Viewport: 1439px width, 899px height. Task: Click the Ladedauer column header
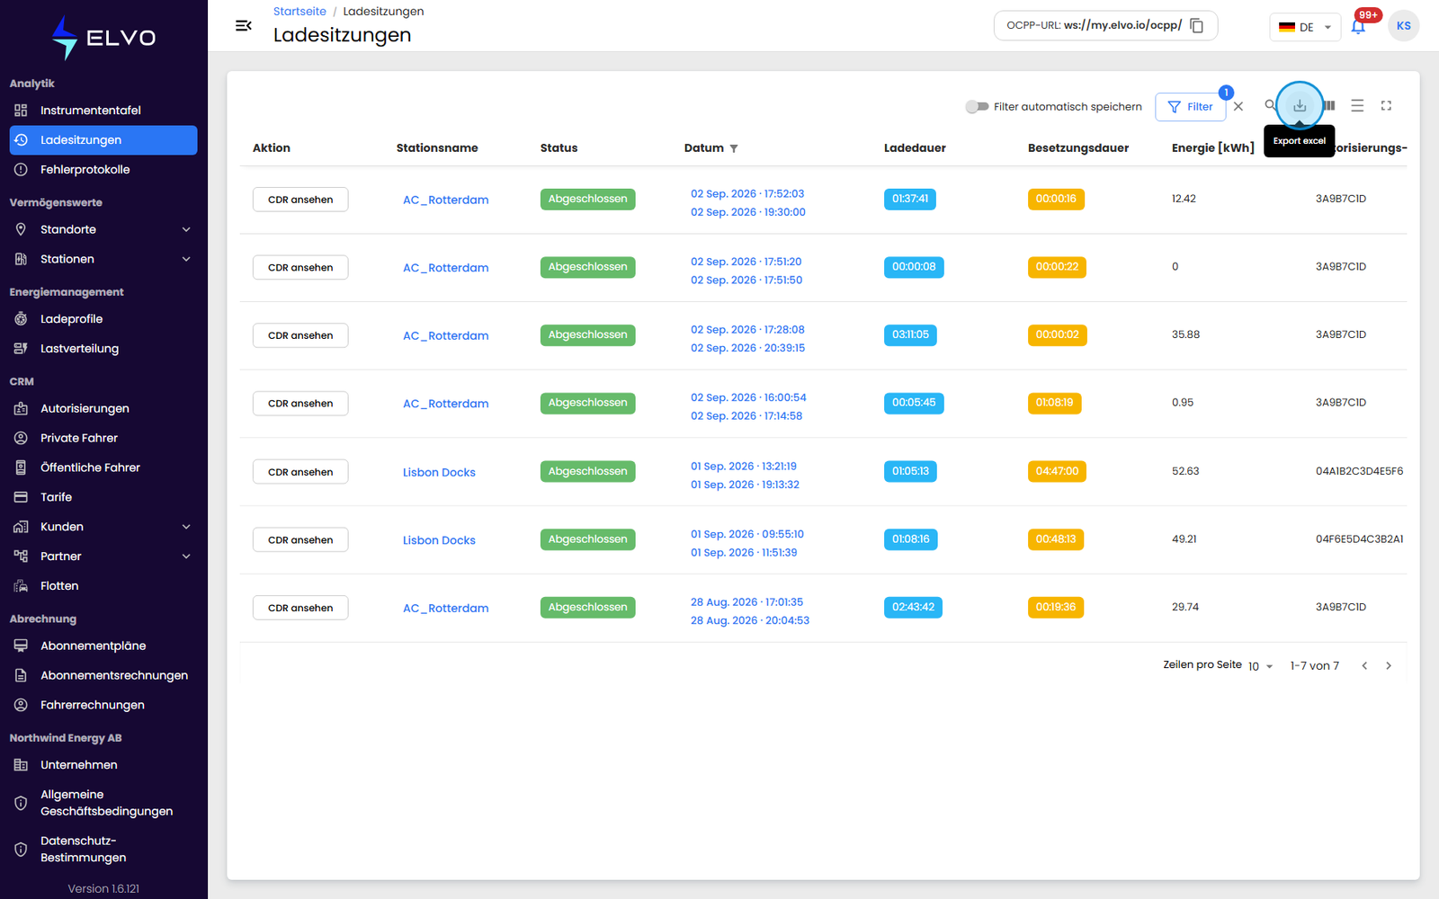[x=915, y=148]
